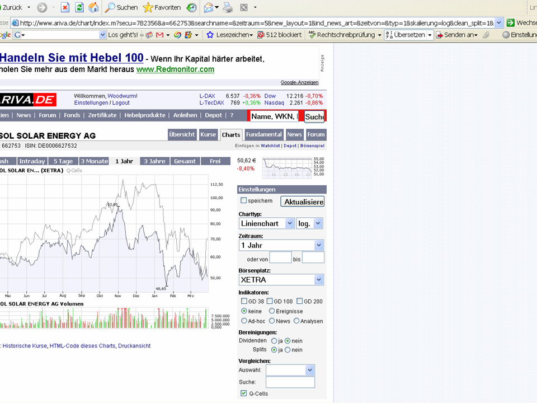This screenshot has width=537, height=403.
Task: Click the browser Forward arrow button
Action: (x=42, y=7)
